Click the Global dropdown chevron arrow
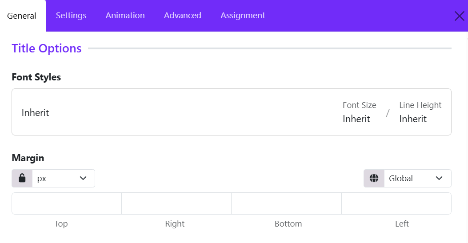This screenshot has height=243, width=468. click(x=439, y=178)
